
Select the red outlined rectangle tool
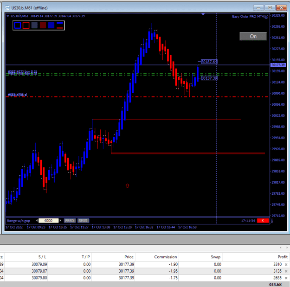(26, 26)
